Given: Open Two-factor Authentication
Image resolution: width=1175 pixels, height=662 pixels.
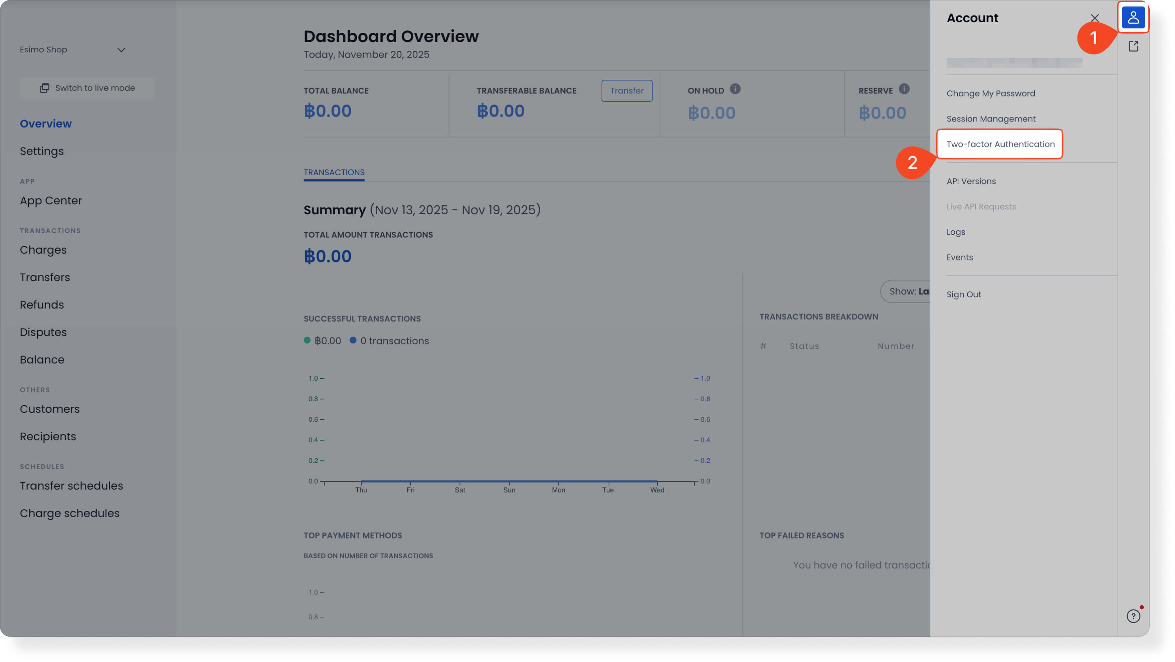Looking at the screenshot, I should pyautogui.click(x=1000, y=144).
